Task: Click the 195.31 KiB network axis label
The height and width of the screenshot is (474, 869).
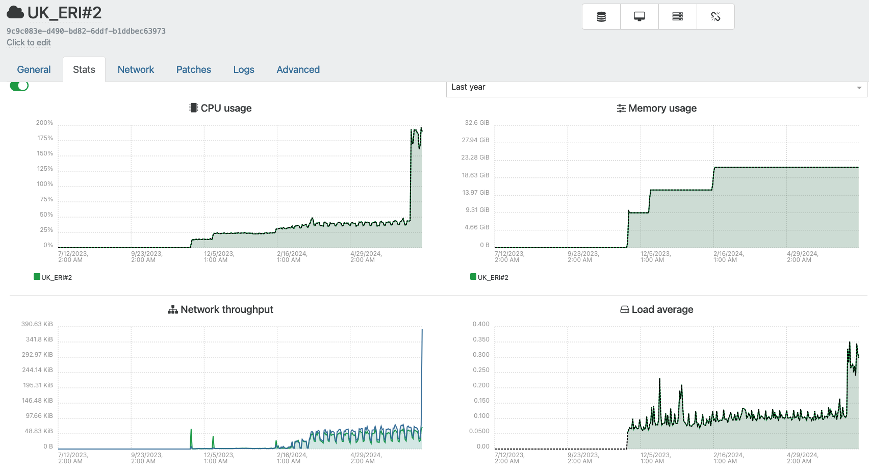Action: [x=38, y=385]
